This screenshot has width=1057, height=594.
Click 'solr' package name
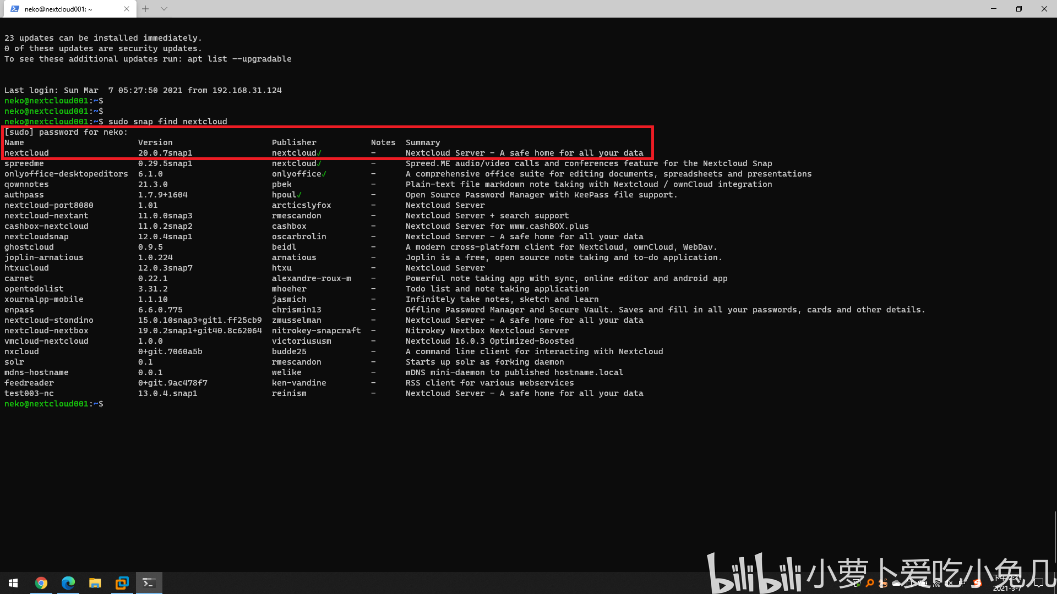click(14, 362)
